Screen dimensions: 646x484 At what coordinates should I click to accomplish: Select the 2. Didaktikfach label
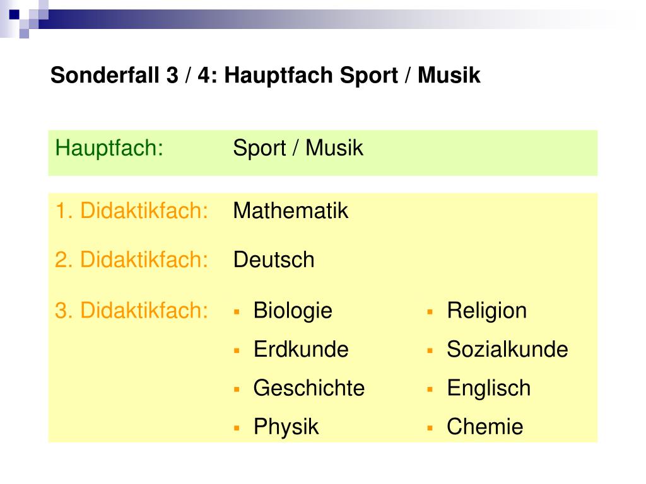pyautogui.click(x=131, y=260)
